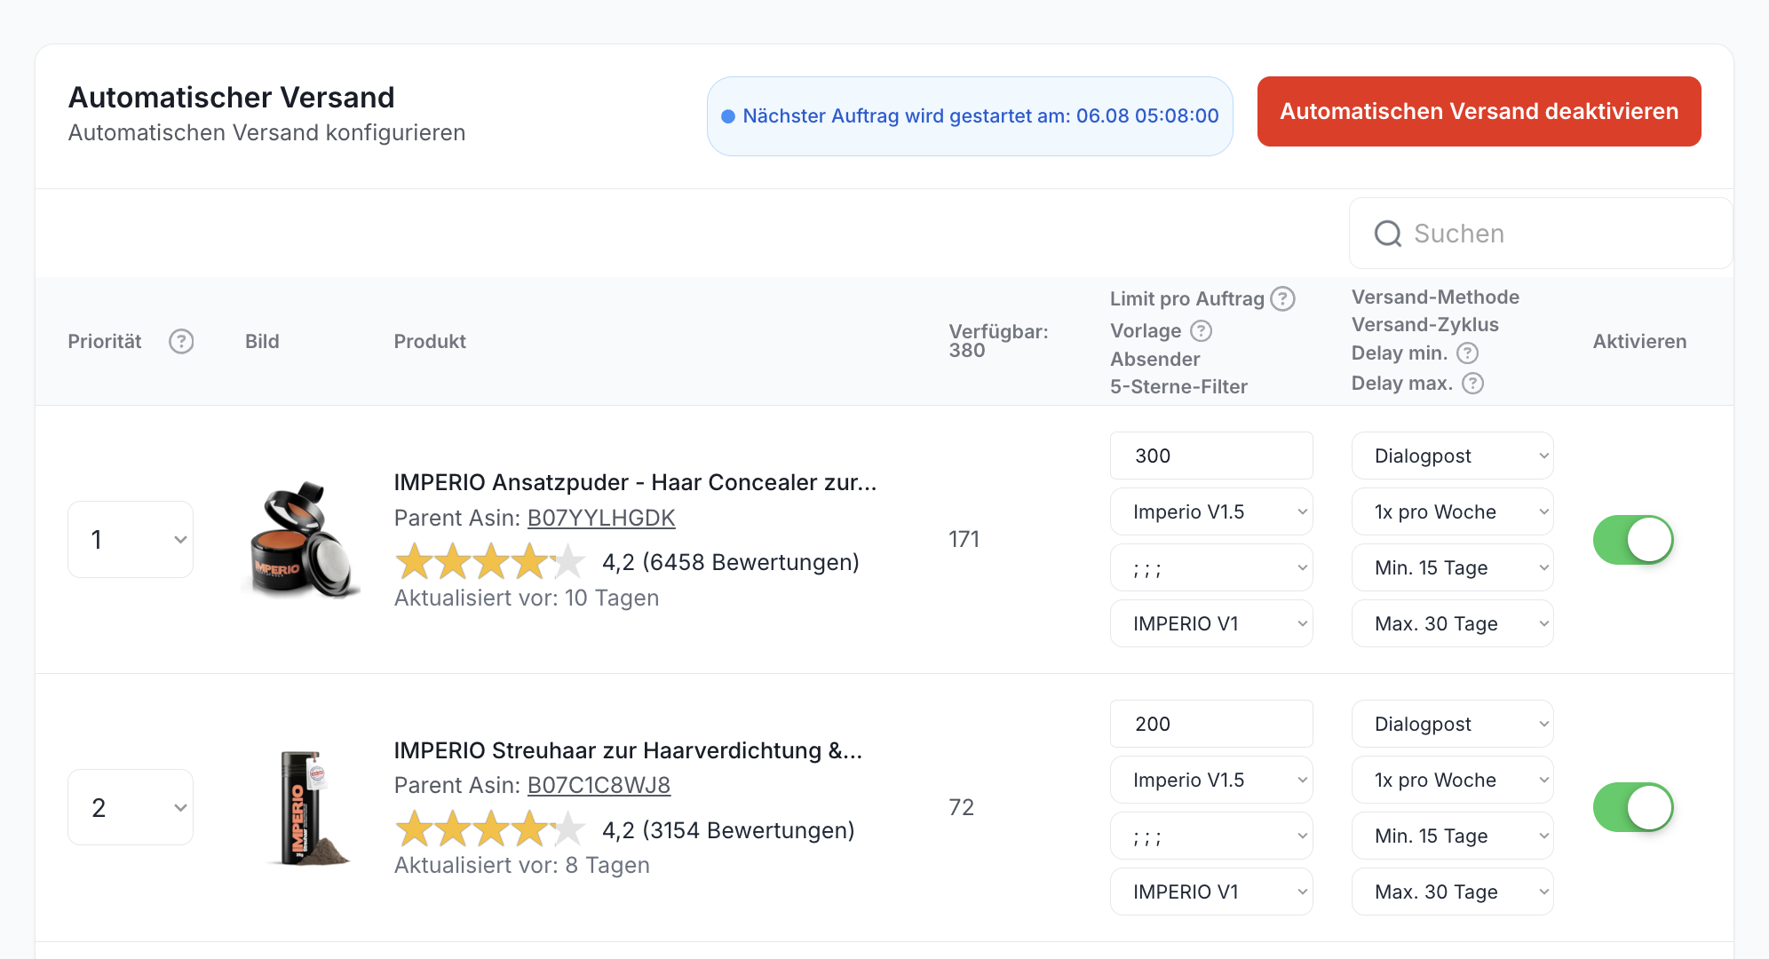Click the Aktivieren column header
This screenshot has width=1769, height=959.
click(1639, 341)
